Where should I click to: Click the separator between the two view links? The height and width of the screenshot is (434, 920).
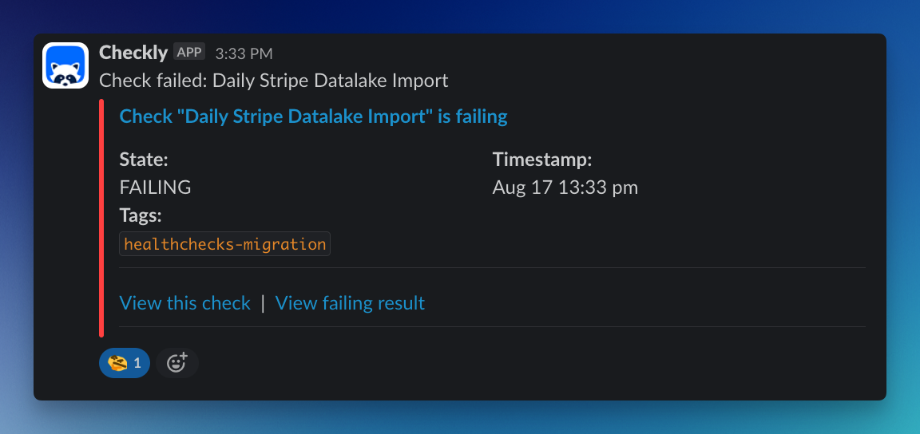click(x=263, y=303)
